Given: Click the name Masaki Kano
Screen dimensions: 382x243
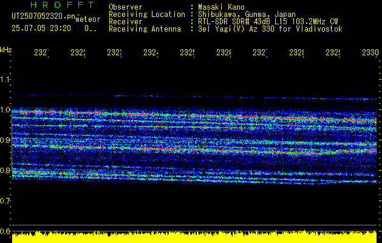Looking at the screenshot, I should pyautogui.click(x=221, y=7).
